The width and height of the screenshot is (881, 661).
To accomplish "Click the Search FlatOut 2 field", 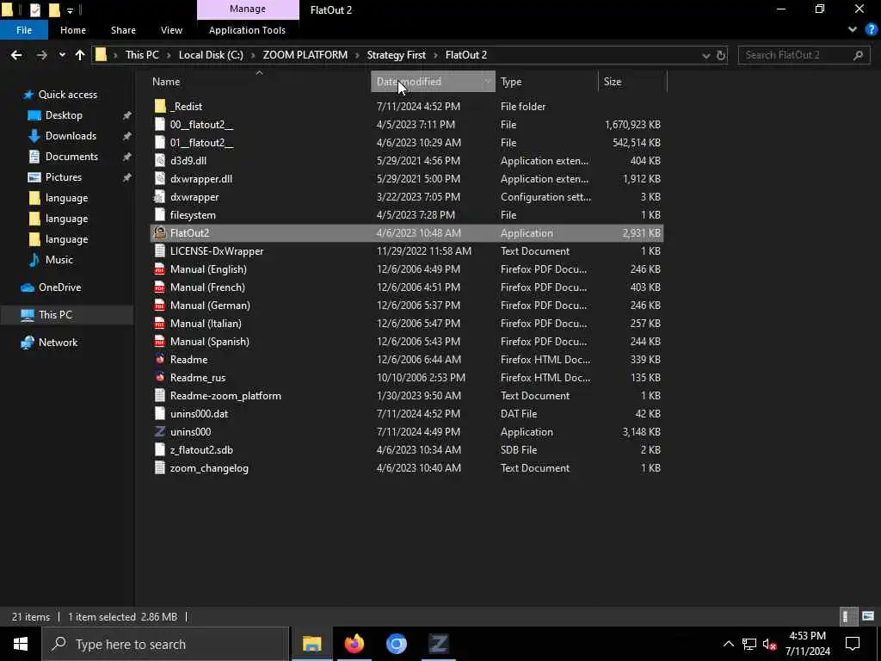I will coord(803,55).
